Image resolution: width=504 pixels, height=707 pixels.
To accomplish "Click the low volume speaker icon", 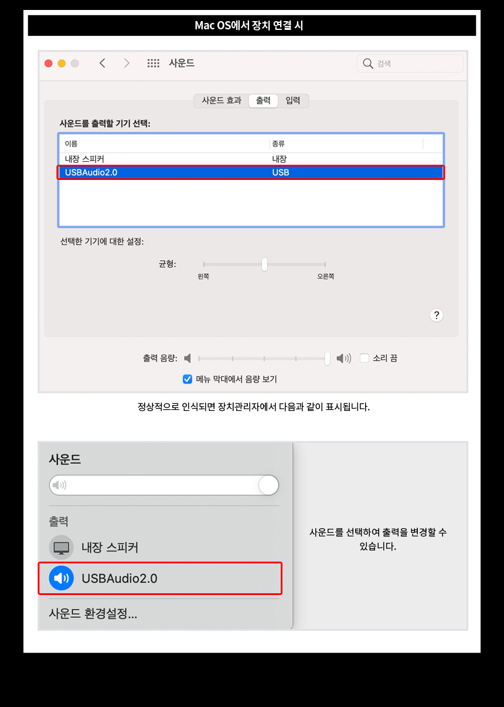I will pyautogui.click(x=188, y=358).
